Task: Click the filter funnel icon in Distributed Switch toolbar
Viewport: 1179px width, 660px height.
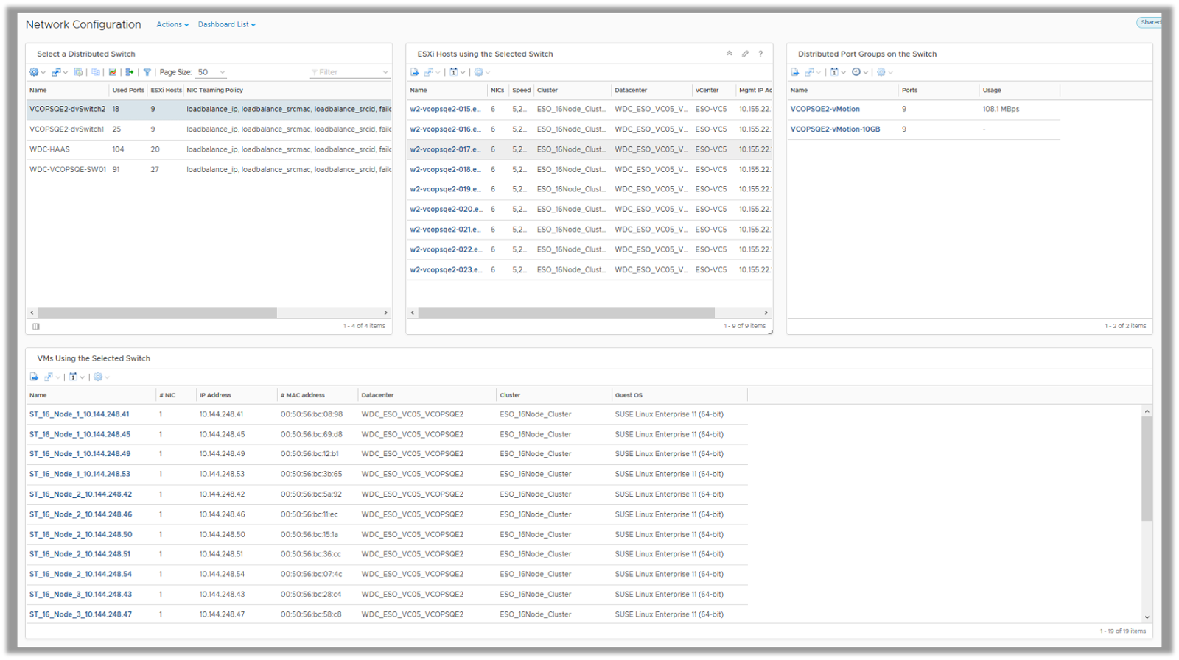Action: (147, 72)
